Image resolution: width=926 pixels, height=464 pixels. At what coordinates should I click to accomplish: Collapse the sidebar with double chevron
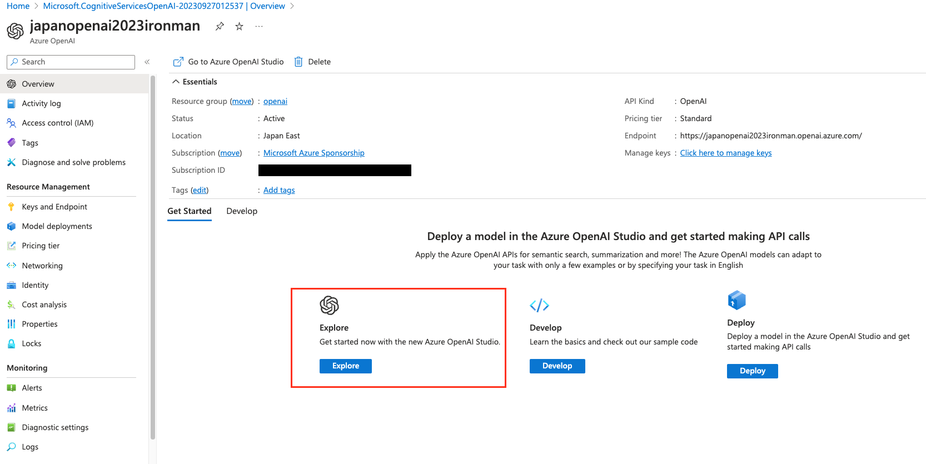(147, 62)
